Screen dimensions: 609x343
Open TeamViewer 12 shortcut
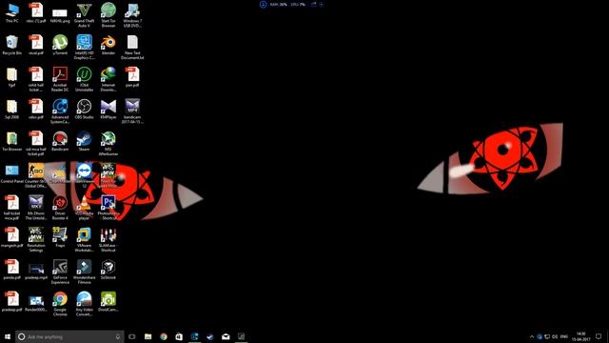pos(84,175)
